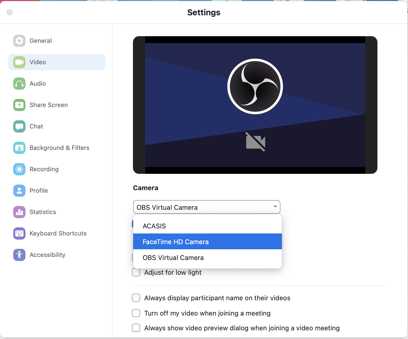Enable Always show video preview dialog

coord(136,328)
